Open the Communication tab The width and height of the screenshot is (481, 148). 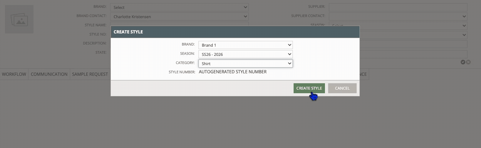point(49,74)
